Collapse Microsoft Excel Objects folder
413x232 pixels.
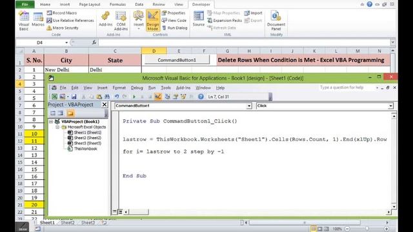(57, 127)
